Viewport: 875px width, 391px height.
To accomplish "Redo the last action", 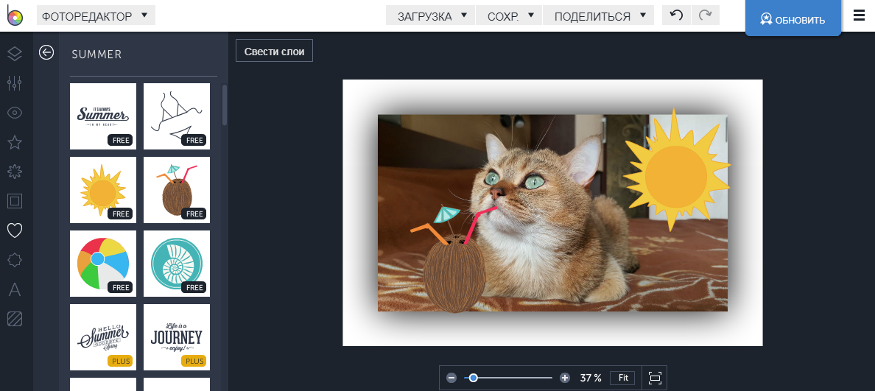I will pyautogui.click(x=706, y=15).
